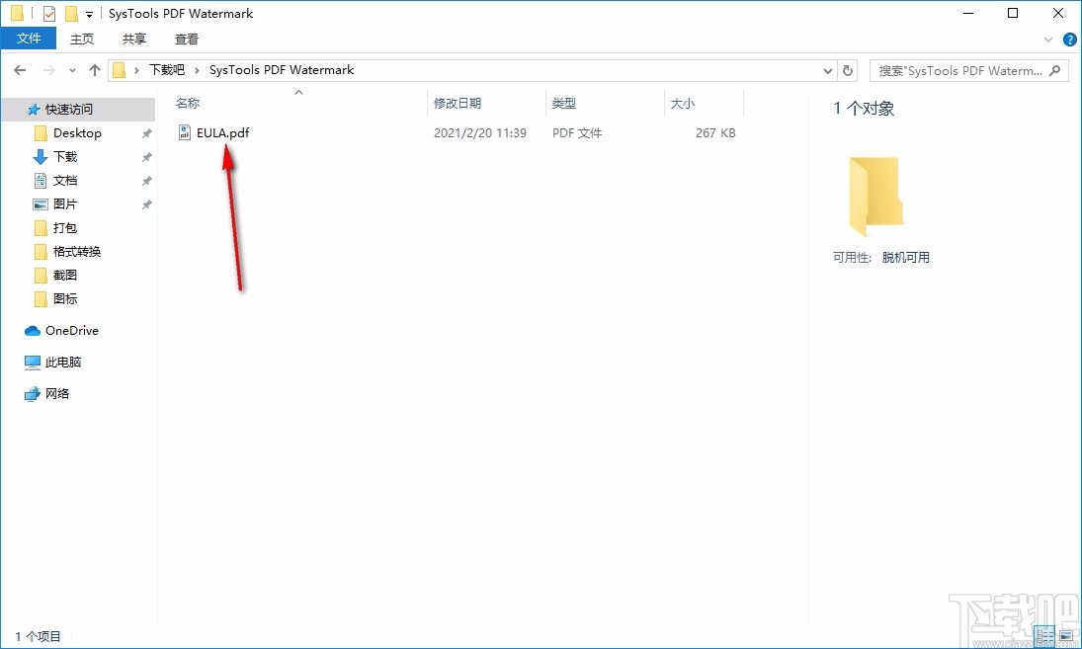The height and width of the screenshot is (649, 1082).
Task: Open the quick access toolbar customize dropdown
Action: click(x=87, y=13)
